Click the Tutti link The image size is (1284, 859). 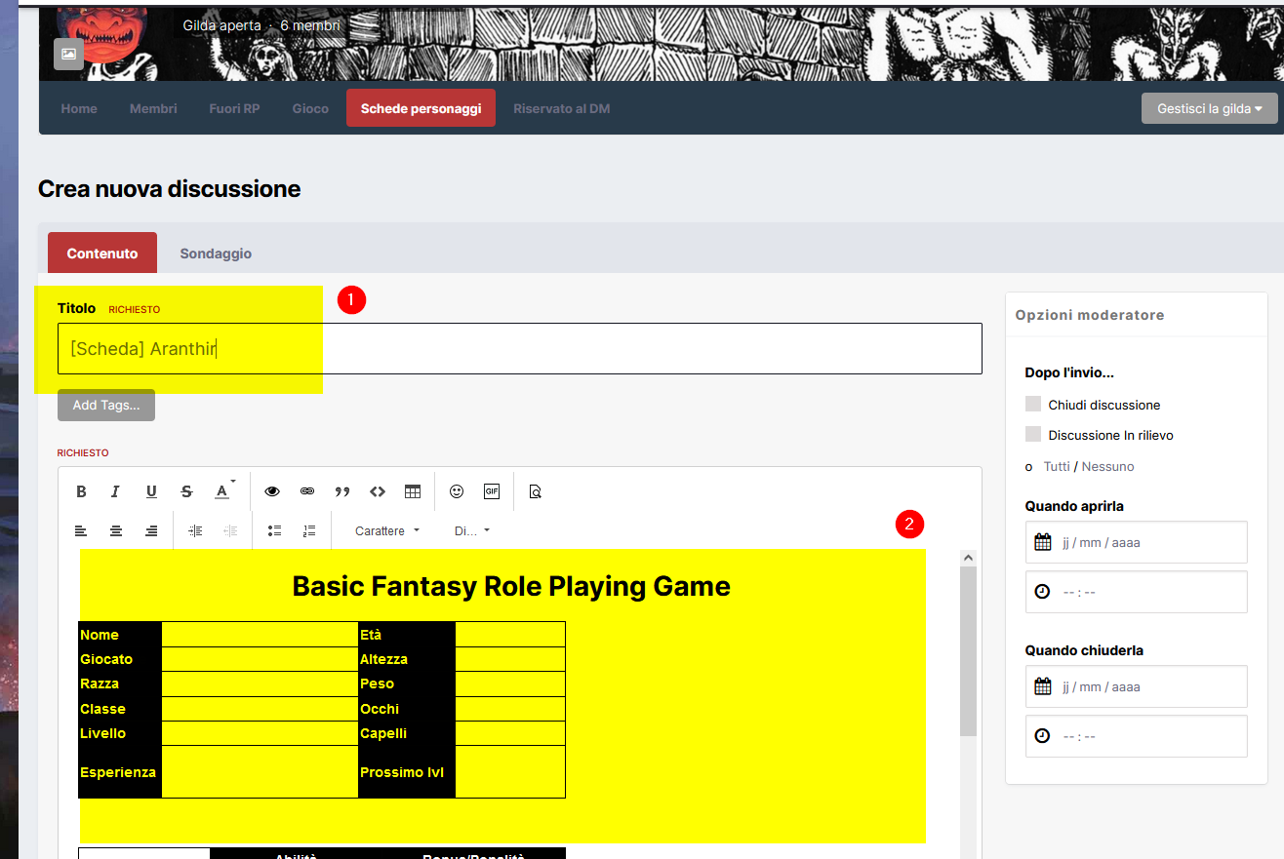pyautogui.click(x=1057, y=467)
